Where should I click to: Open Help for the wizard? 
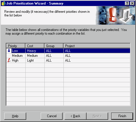(15, 116)
